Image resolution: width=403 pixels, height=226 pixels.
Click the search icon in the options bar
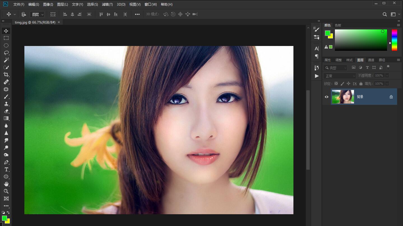[385, 14]
